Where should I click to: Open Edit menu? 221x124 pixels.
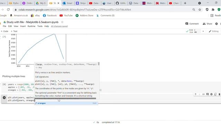tap(10, 26)
